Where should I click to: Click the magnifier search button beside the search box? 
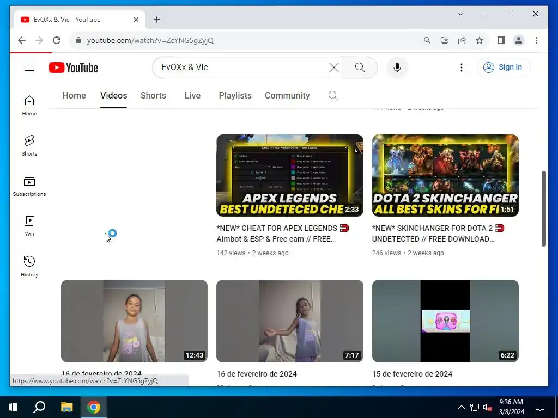(360, 67)
